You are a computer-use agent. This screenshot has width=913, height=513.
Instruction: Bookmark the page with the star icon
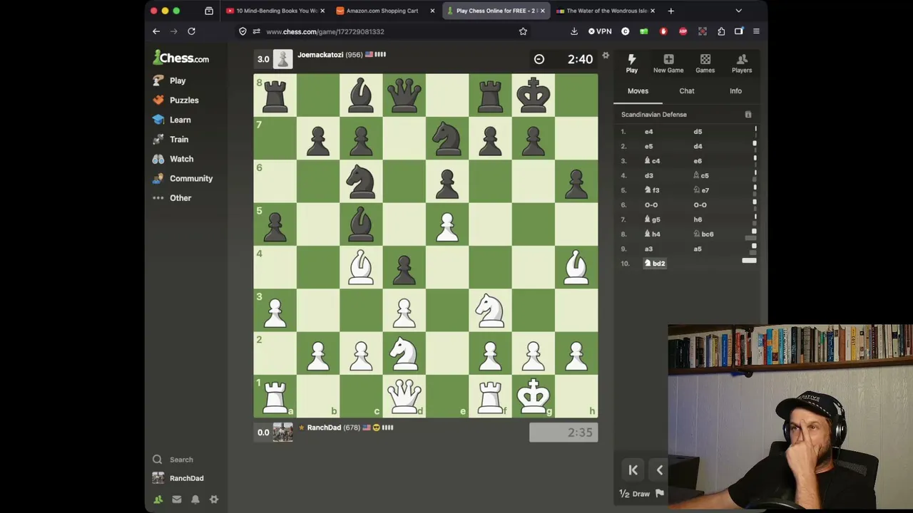523,31
